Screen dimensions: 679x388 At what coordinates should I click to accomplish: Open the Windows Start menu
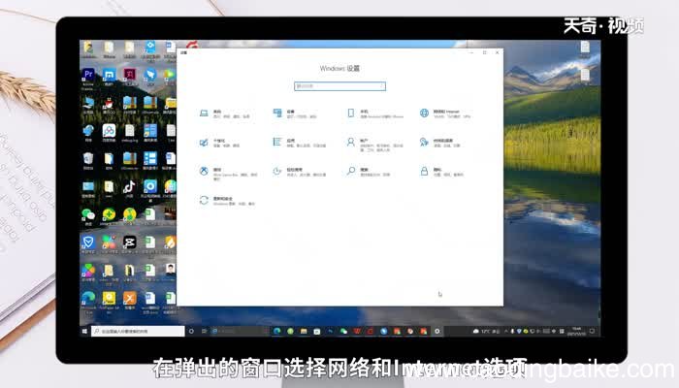(x=84, y=332)
